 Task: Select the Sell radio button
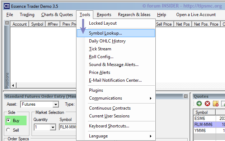coord(9,130)
